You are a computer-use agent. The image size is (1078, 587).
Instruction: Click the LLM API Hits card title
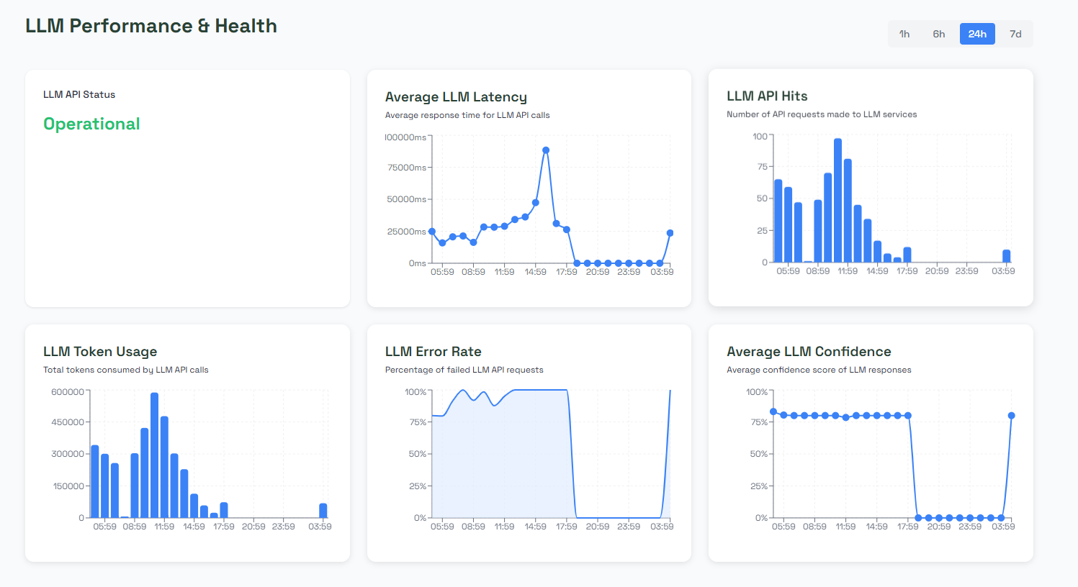click(x=767, y=96)
